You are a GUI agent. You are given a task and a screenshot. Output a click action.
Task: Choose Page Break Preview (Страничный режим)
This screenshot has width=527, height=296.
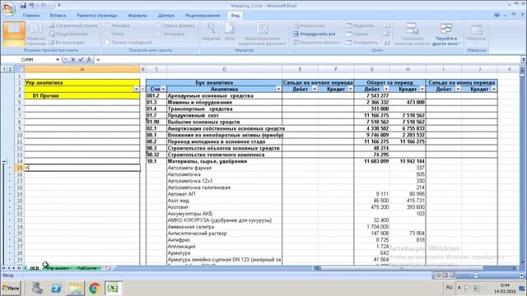click(x=73, y=25)
